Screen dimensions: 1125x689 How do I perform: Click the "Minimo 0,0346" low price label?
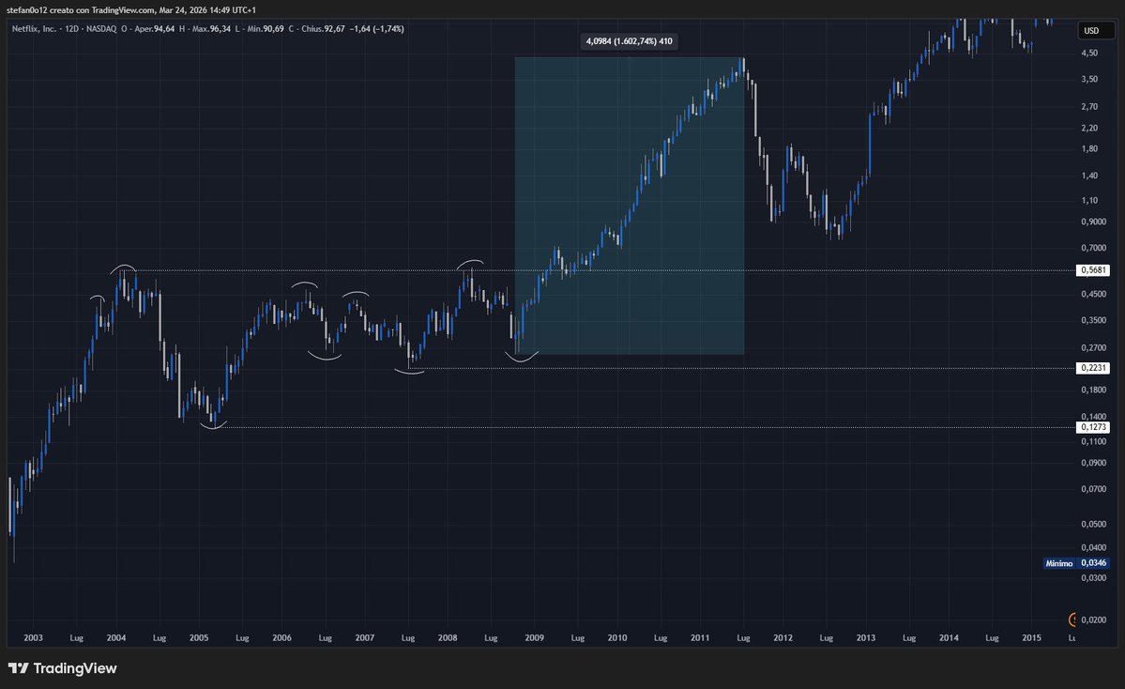1075,563
